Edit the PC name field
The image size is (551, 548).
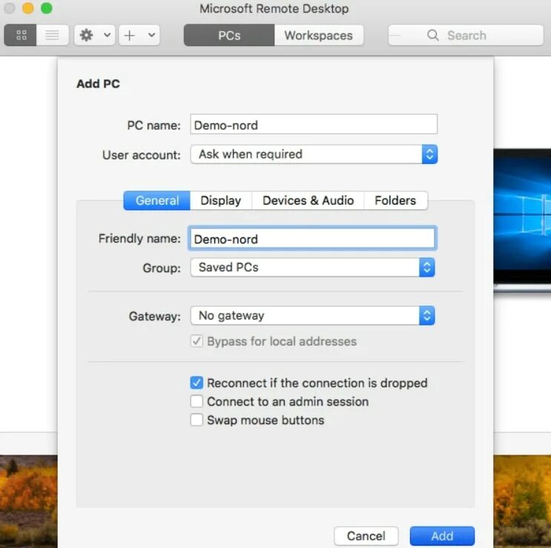pyautogui.click(x=314, y=125)
